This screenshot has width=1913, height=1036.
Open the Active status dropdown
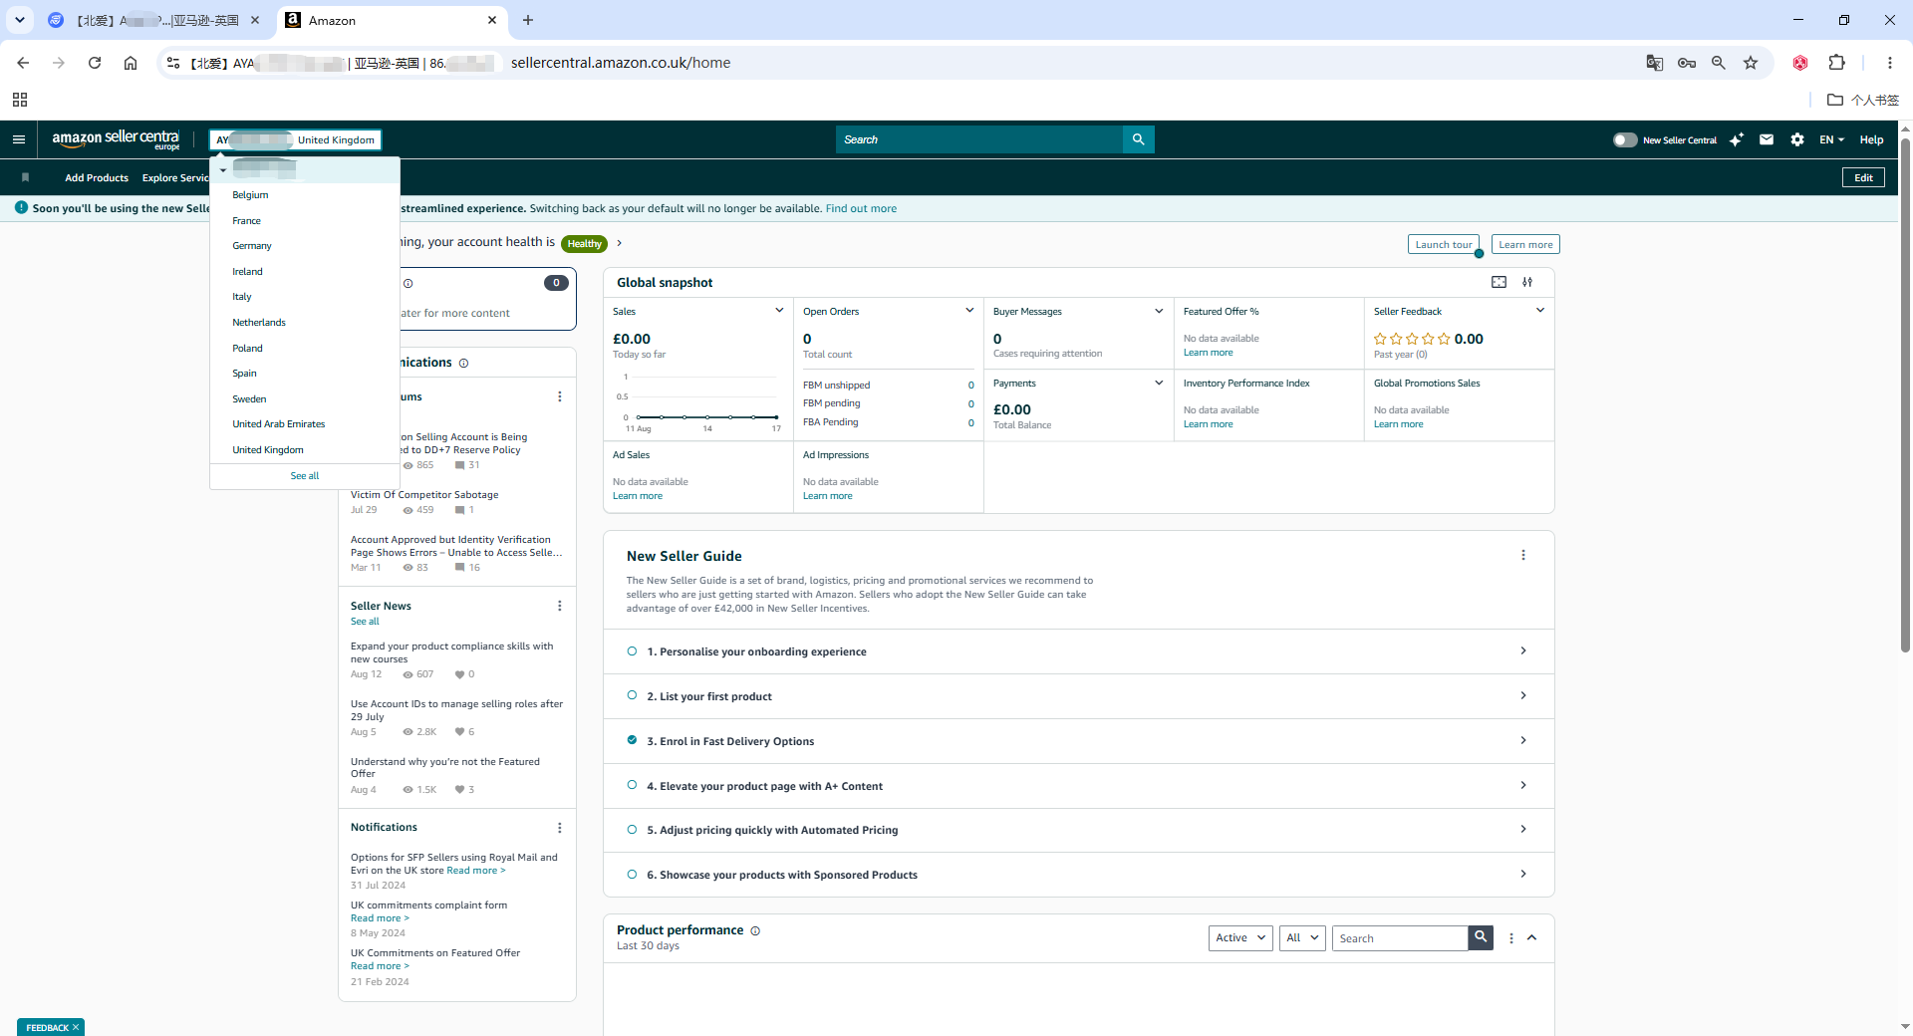[x=1240, y=937]
